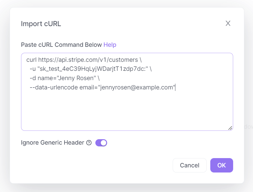Click the resize handle of the text area
253x192 pixels.
[231, 128]
